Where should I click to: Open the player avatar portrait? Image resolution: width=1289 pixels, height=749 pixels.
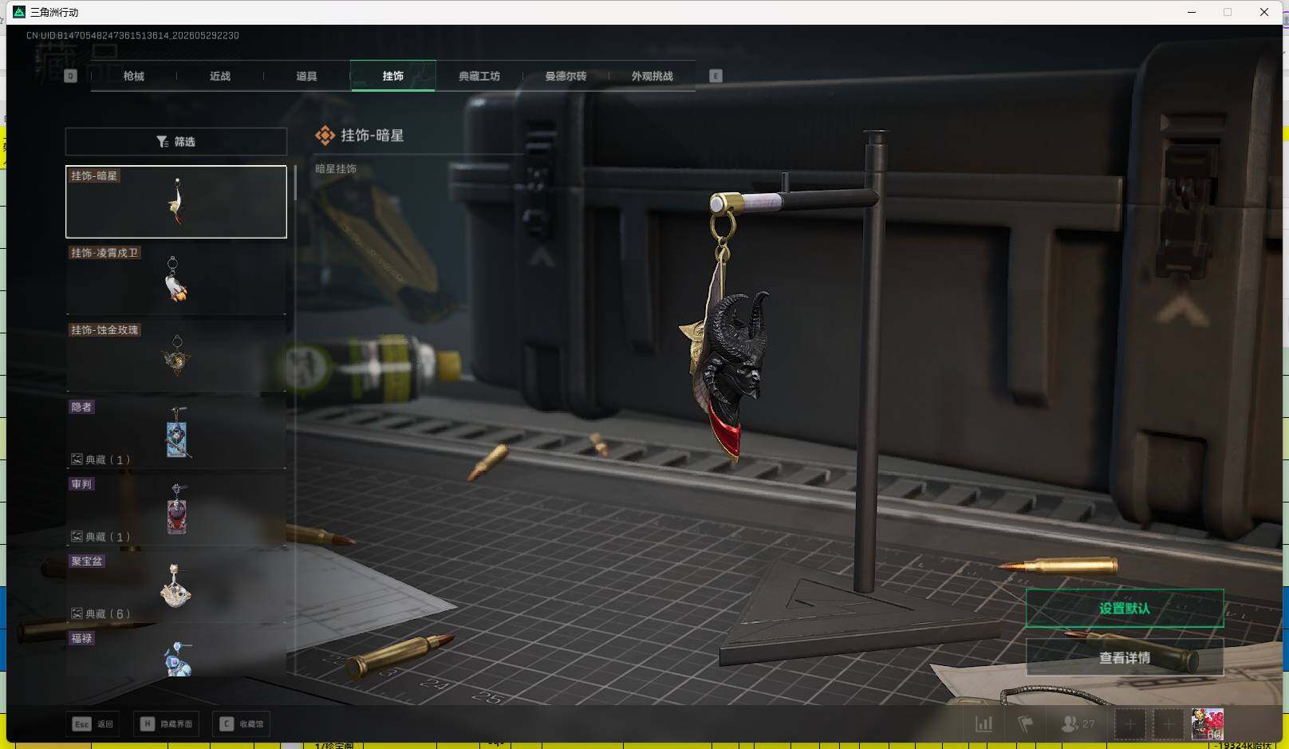[x=1207, y=723]
